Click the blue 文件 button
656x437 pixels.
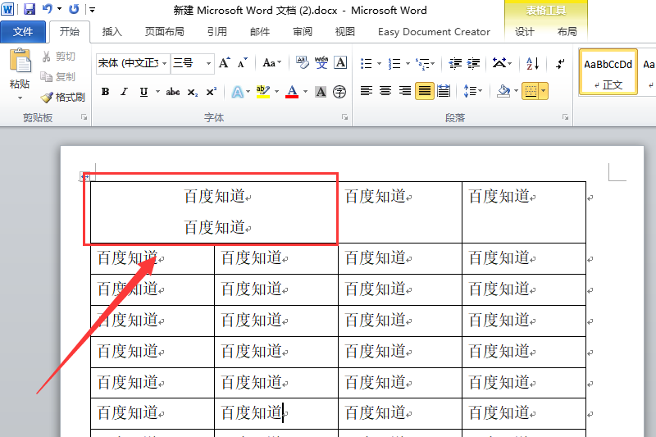pyautogui.click(x=23, y=32)
